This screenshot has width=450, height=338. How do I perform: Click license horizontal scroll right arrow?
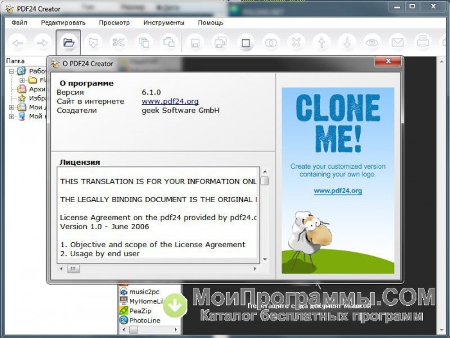[255, 268]
